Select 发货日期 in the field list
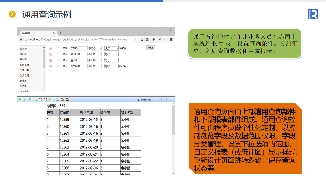 pos(24,75)
